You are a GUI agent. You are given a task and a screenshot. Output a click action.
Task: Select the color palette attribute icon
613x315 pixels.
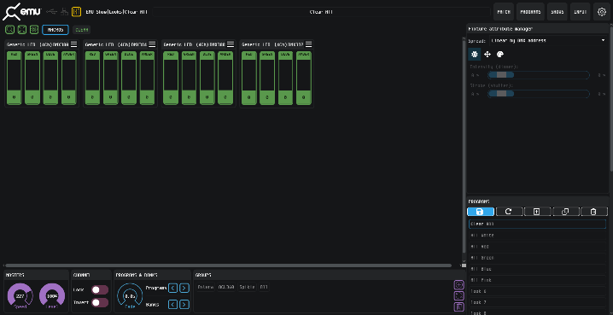[x=500, y=55]
